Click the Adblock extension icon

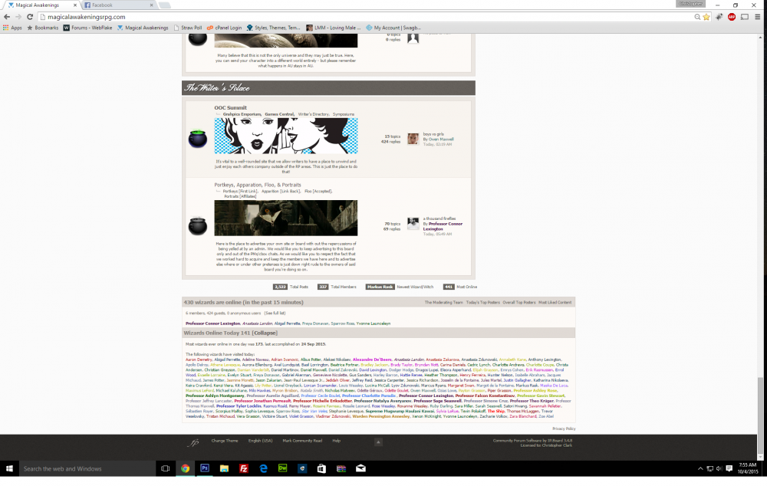point(732,17)
